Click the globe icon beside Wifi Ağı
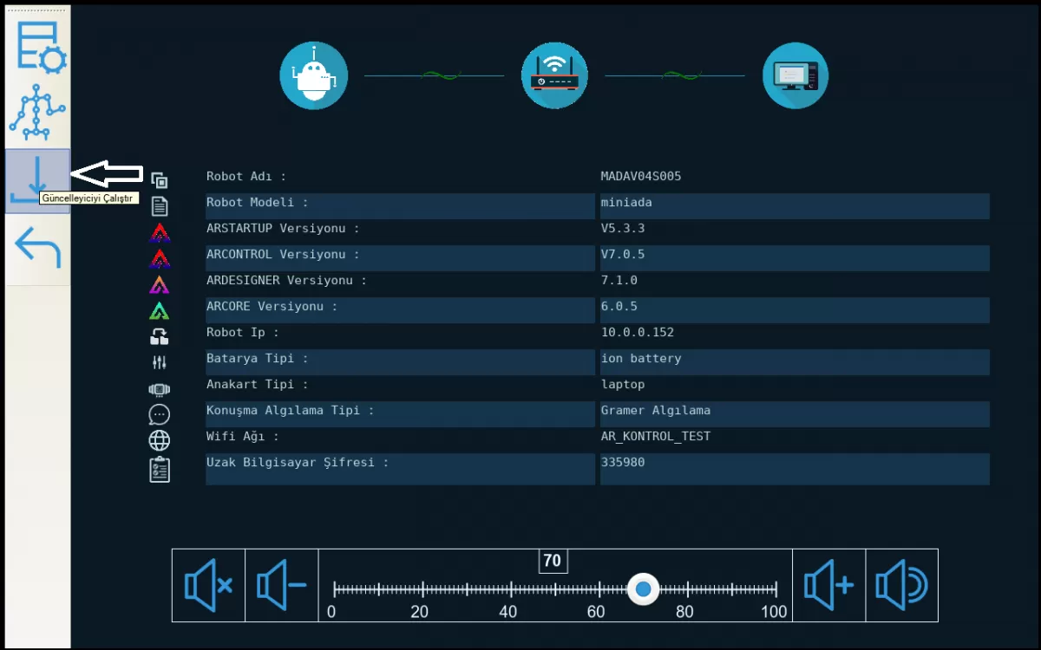 coord(160,440)
